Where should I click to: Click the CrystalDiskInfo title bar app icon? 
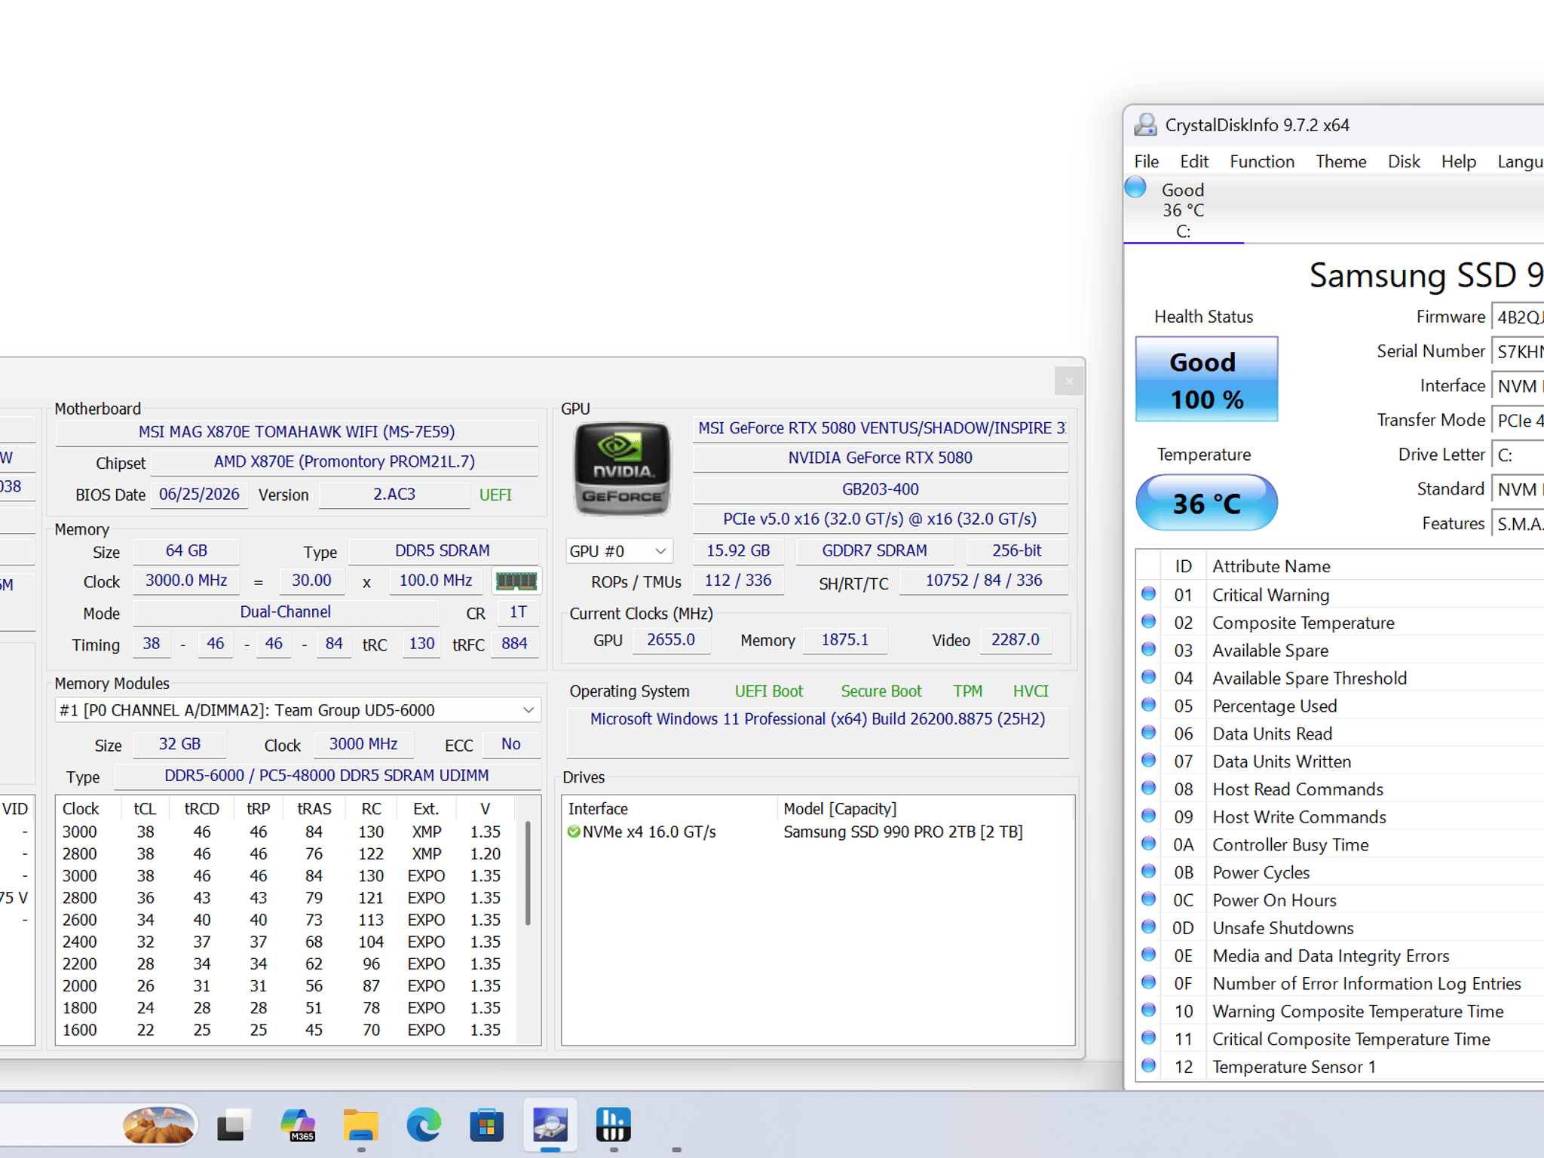(x=1146, y=124)
